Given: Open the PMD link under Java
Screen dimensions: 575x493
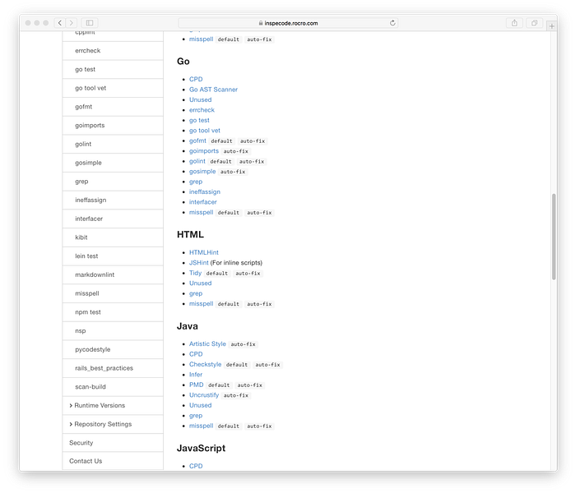Looking at the screenshot, I should tap(196, 385).
